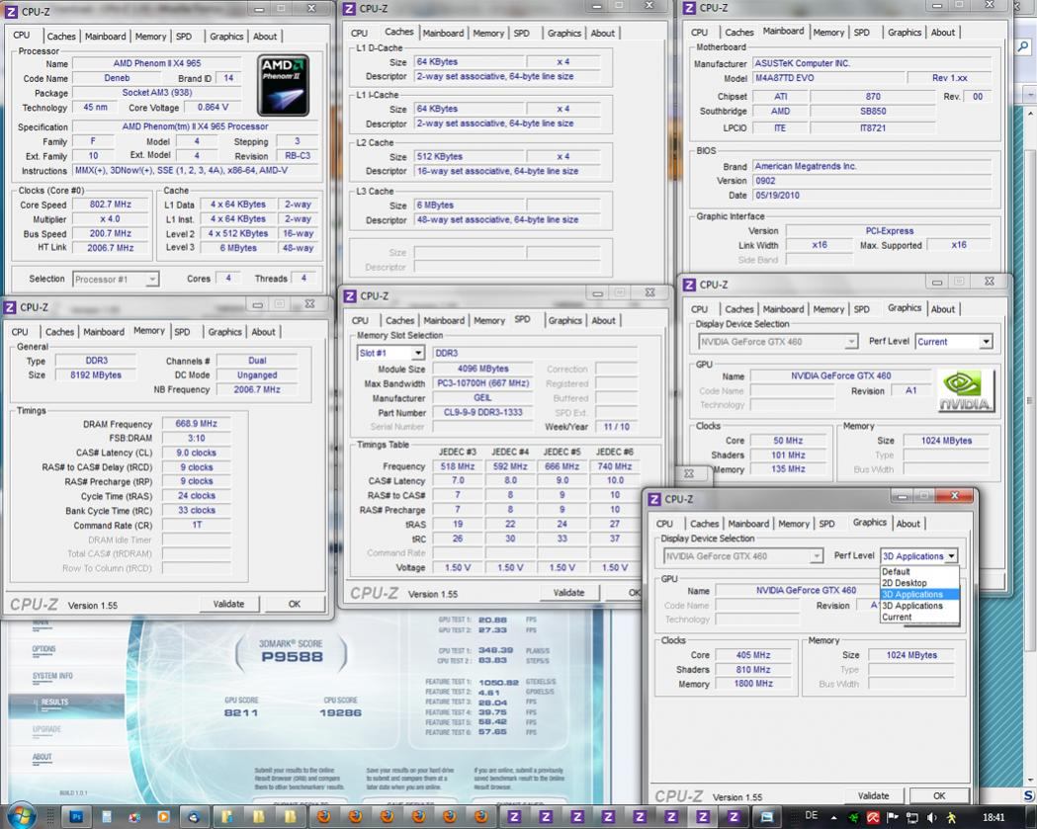Screen dimensions: 1037x829
Task: Open OPTIONS in the 3DMark sidebar
Action: coord(43,649)
